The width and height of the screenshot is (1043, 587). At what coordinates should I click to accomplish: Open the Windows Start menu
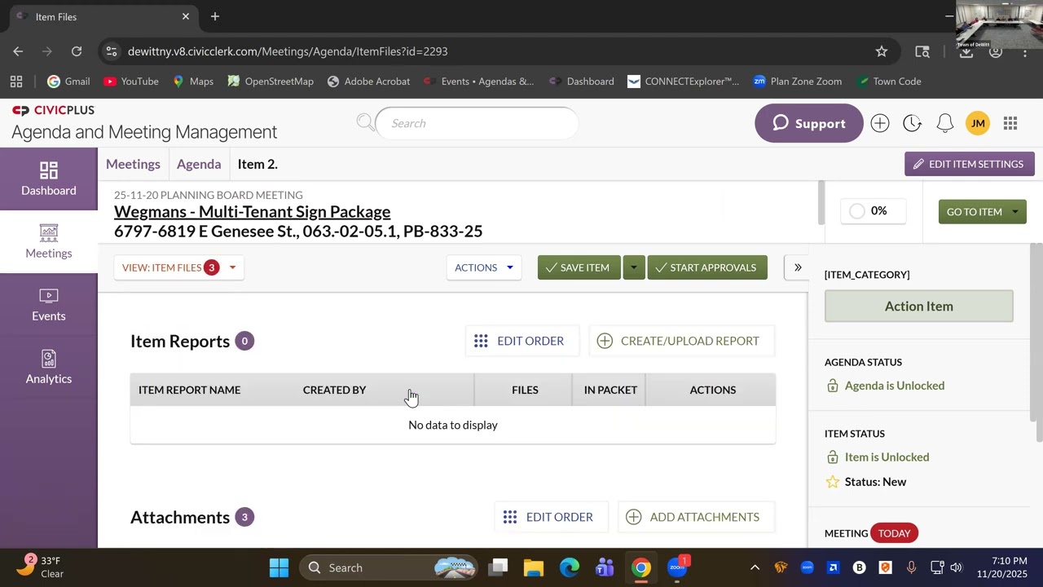coord(279,567)
